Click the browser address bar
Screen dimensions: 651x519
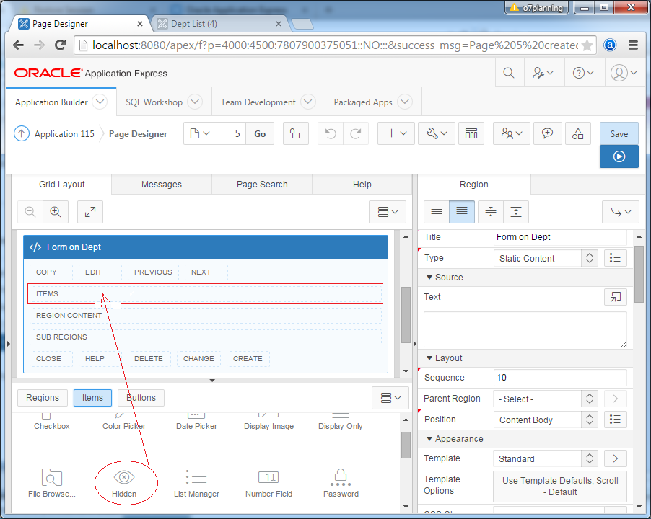click(335, 45)
